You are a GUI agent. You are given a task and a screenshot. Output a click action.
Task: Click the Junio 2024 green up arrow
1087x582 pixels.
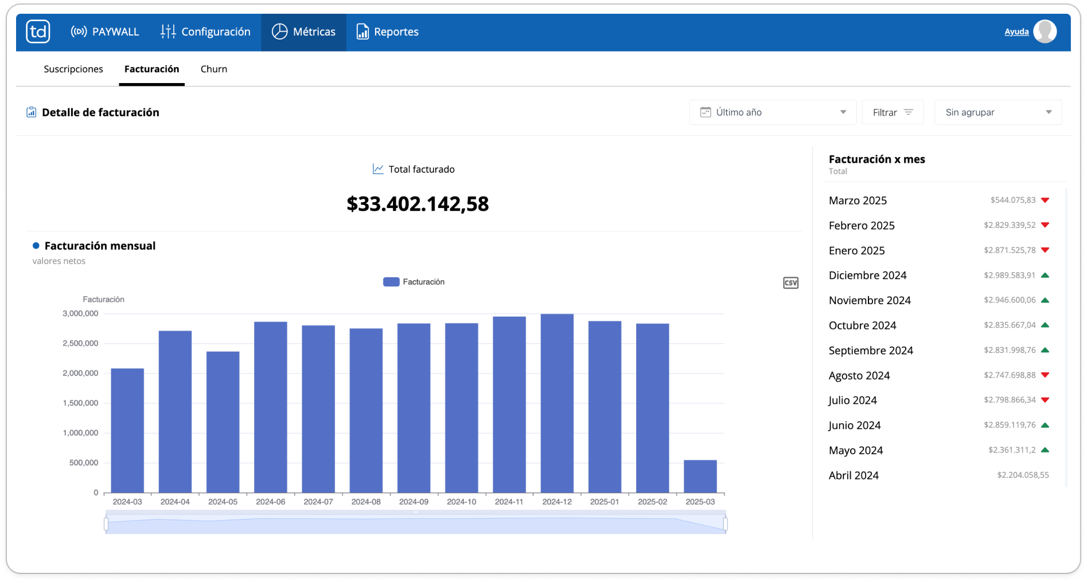1045,425
